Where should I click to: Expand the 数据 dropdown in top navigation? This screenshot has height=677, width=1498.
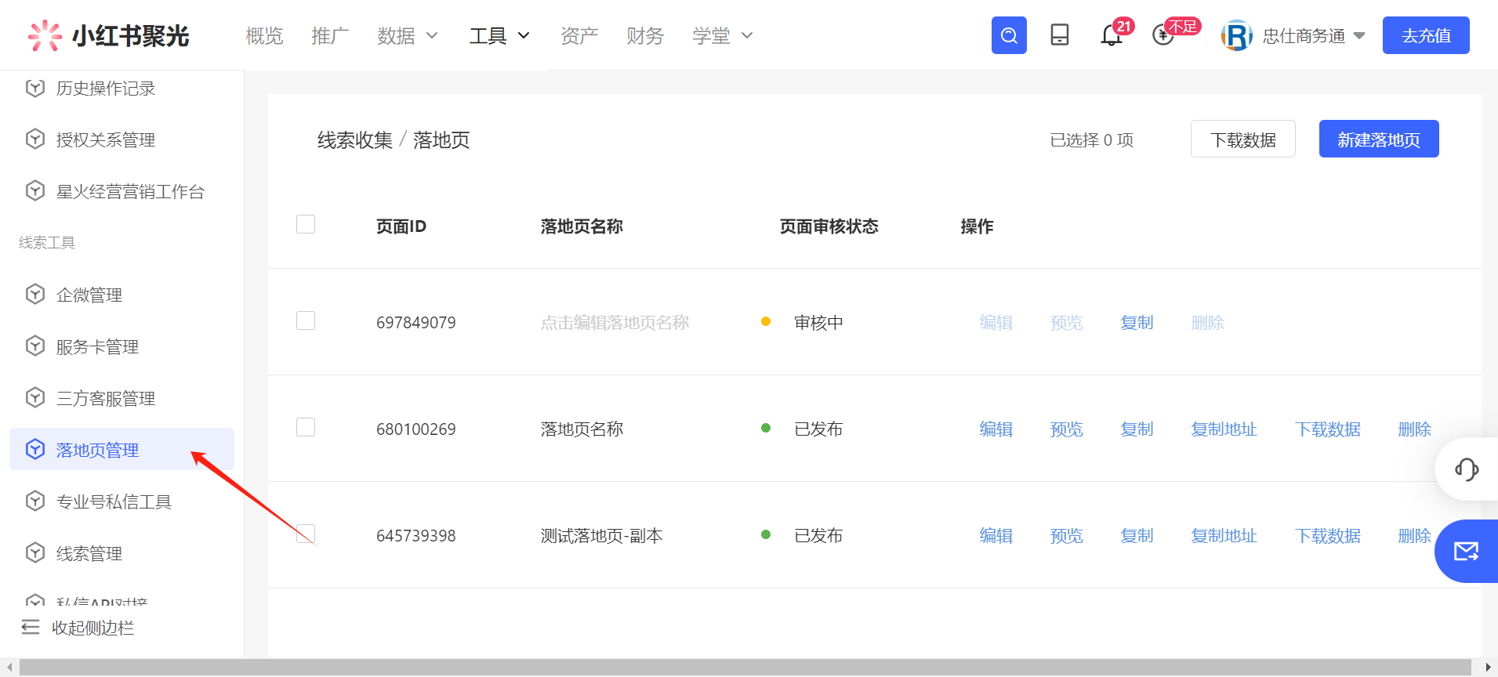[407, 35]
